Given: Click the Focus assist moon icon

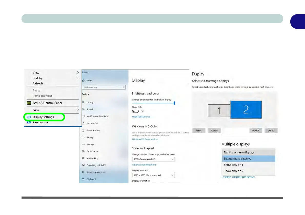Looking at the screenshot, I should tap(83, 123).
